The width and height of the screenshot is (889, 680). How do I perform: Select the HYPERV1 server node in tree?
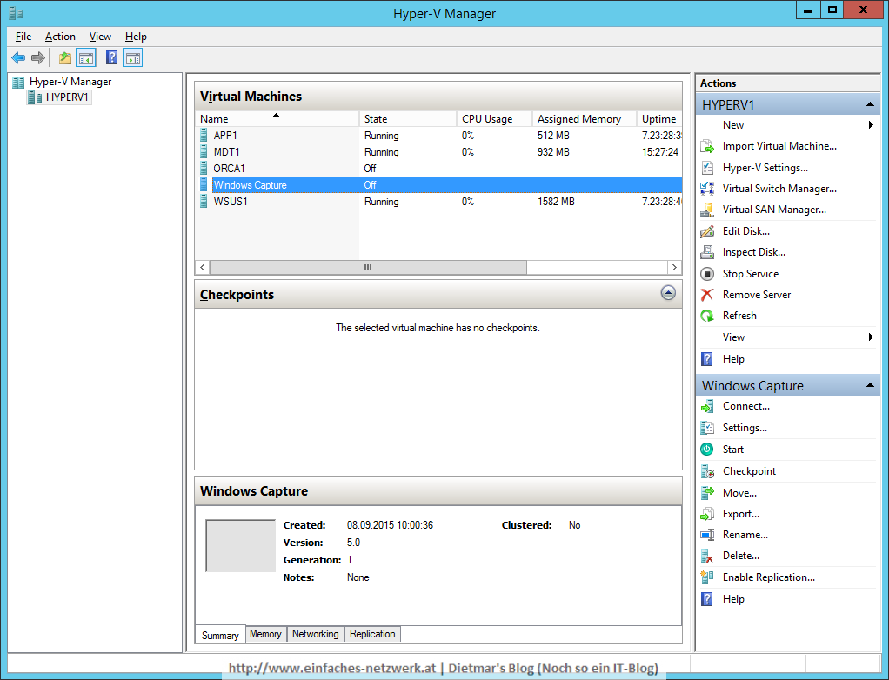(67, 97)
